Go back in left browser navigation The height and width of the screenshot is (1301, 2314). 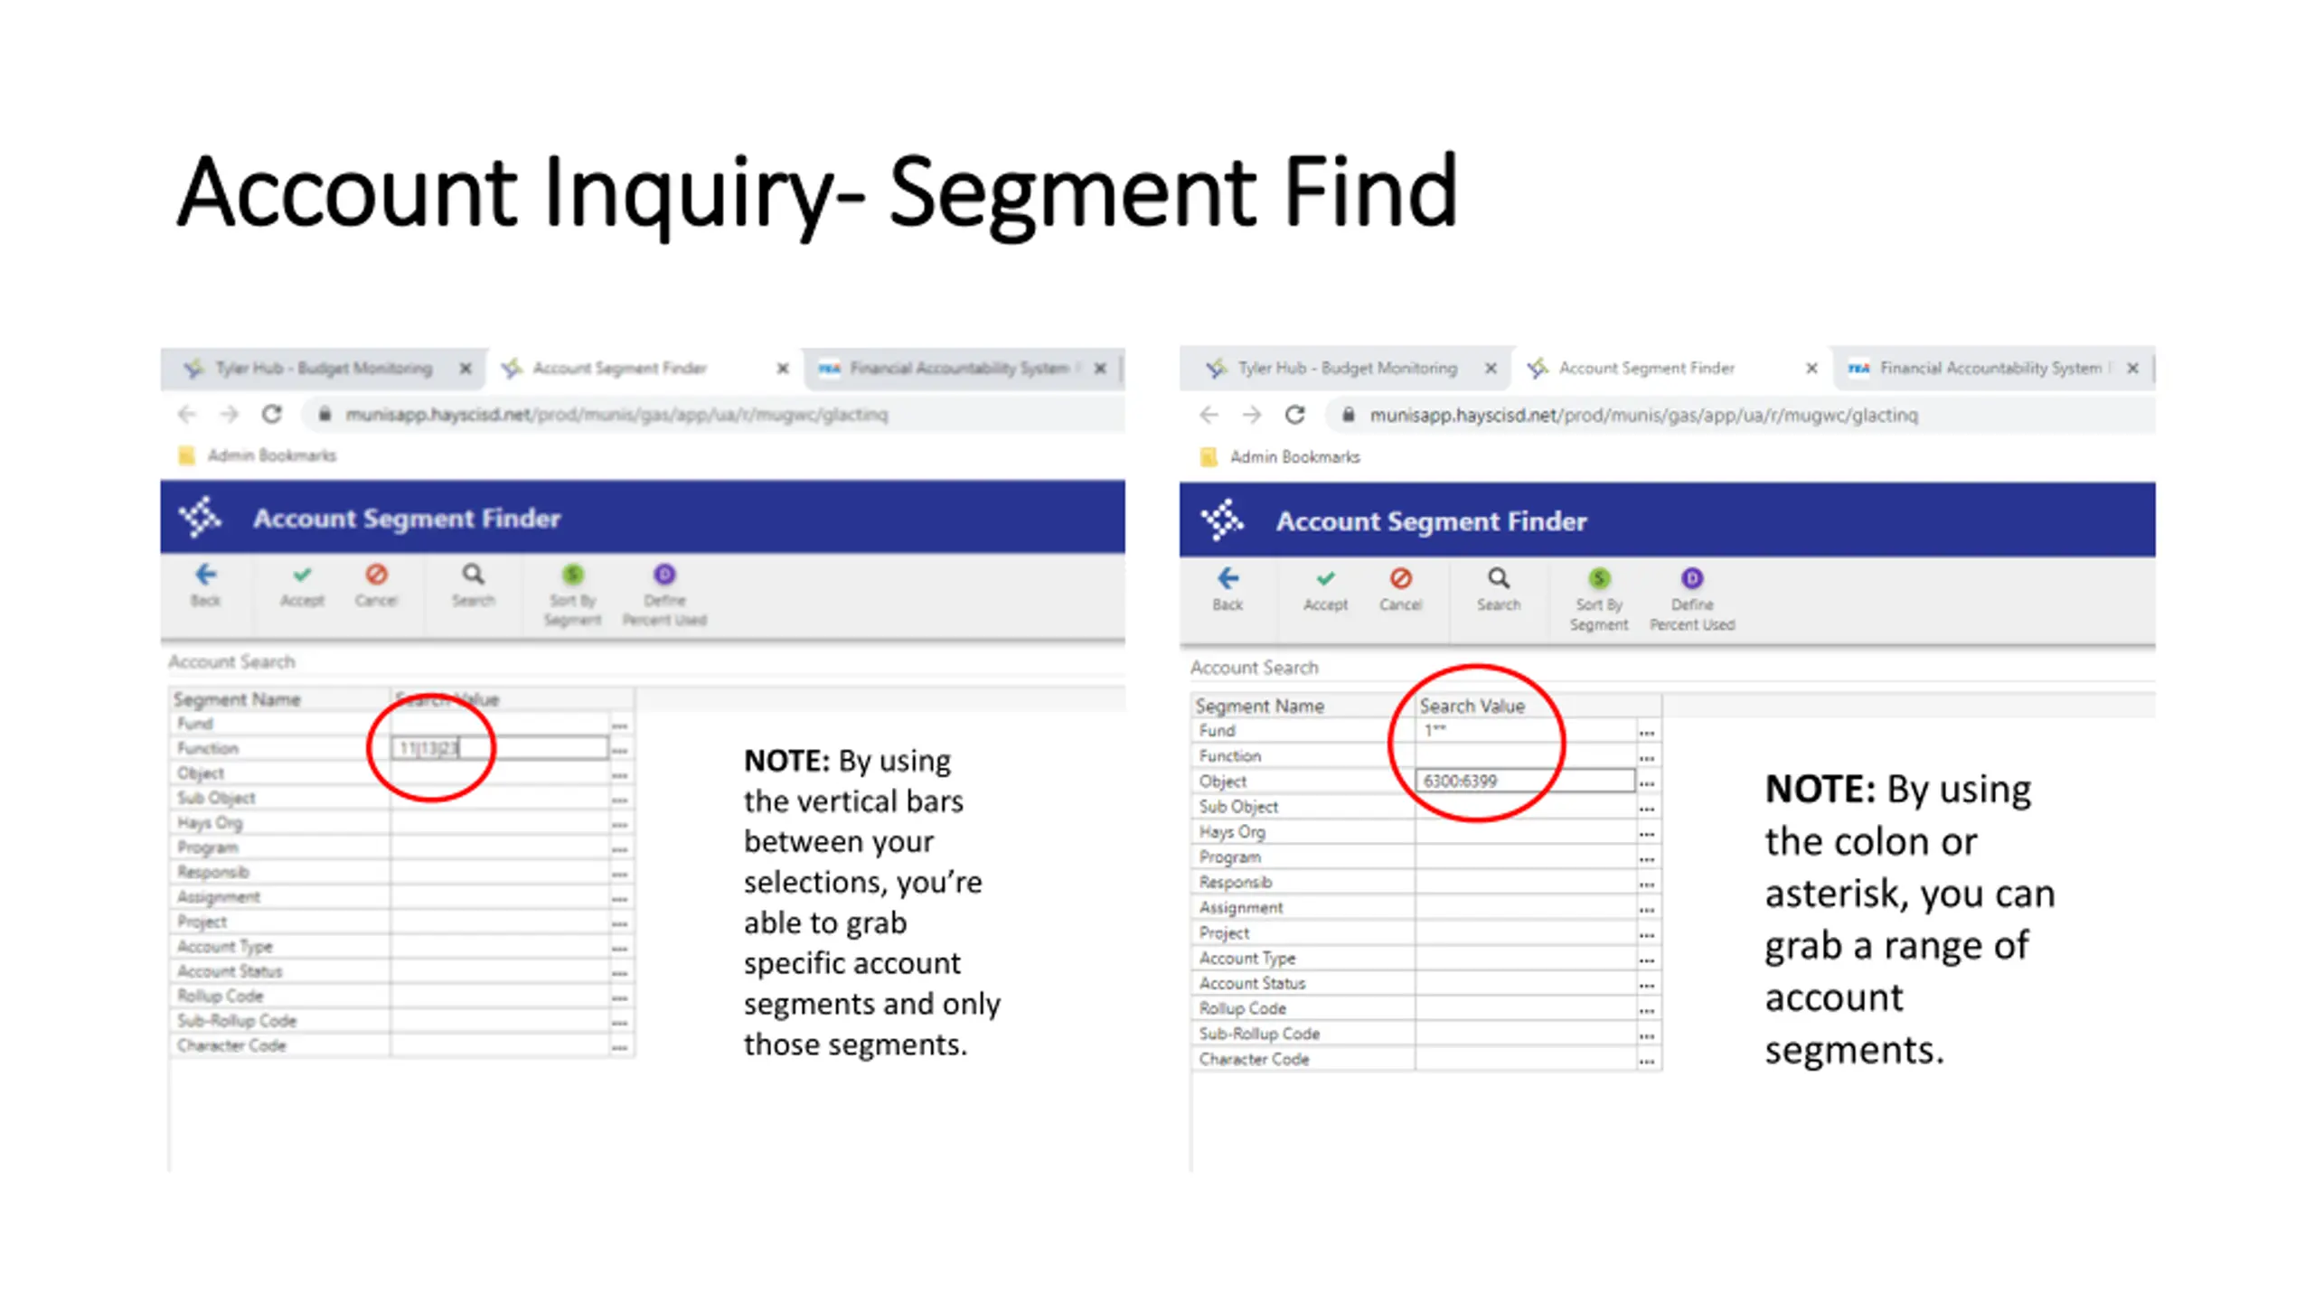187,414
